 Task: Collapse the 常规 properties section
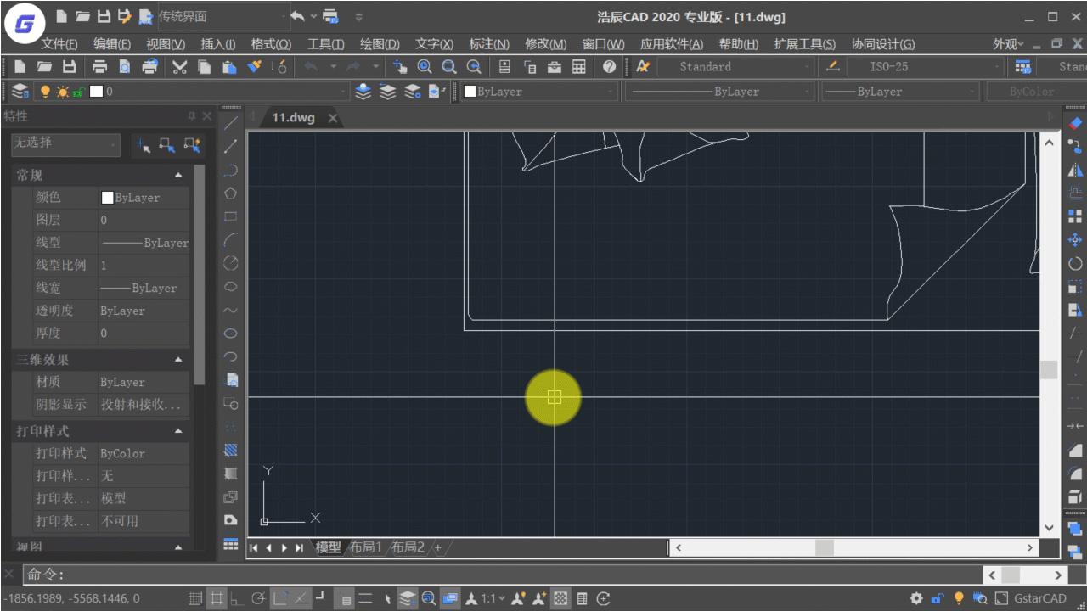(178, 175)
